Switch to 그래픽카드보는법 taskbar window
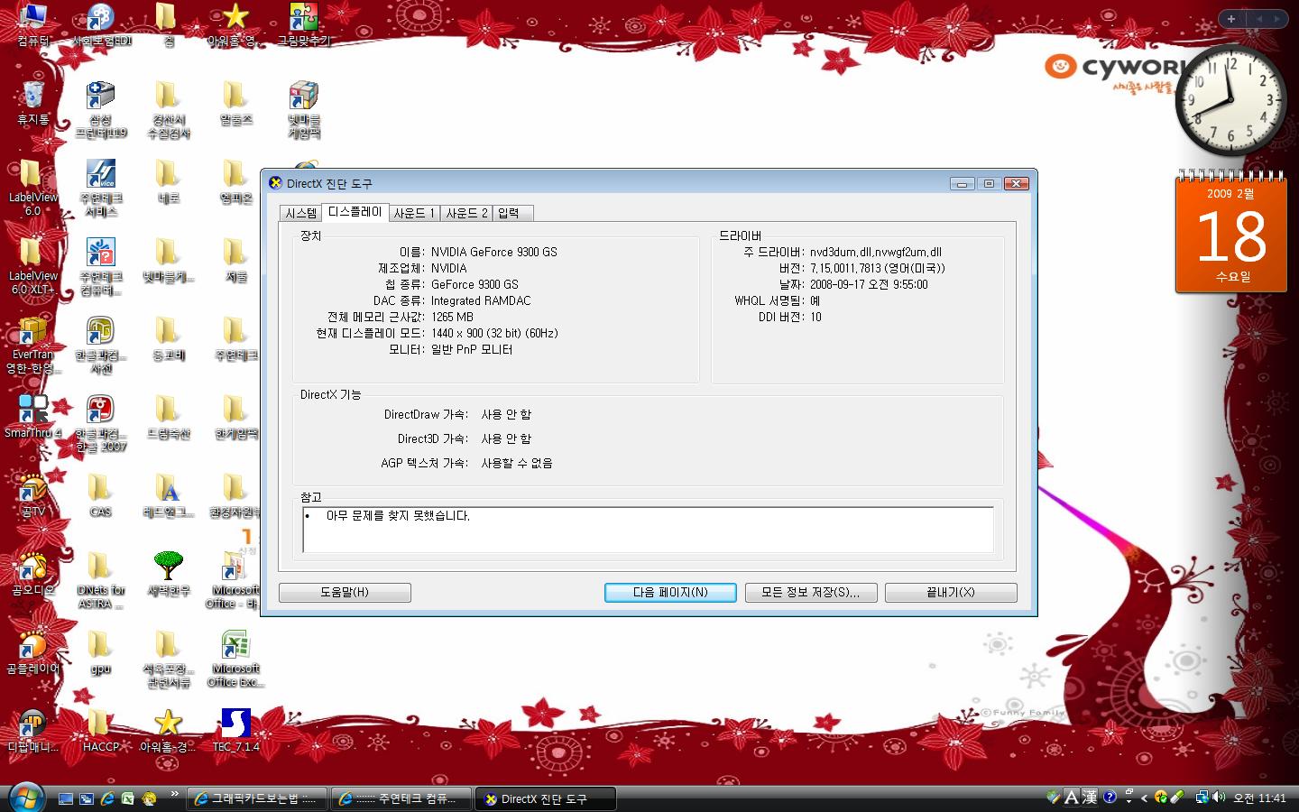The image size is (1299, 812). pyautogui.click(x=256, y=798)
